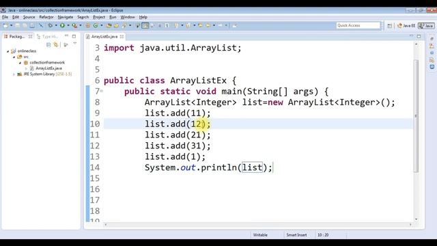Open the Search menu

point(83,17)
